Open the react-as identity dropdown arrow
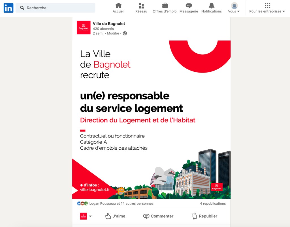 tap(90, 216)
